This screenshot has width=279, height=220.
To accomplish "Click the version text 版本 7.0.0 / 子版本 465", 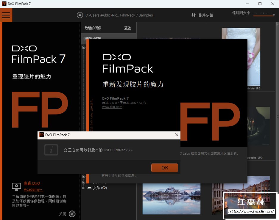I will (124, 103).
